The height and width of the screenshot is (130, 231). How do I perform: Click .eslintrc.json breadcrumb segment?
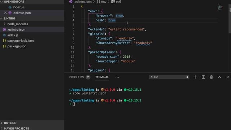point(83,2)
